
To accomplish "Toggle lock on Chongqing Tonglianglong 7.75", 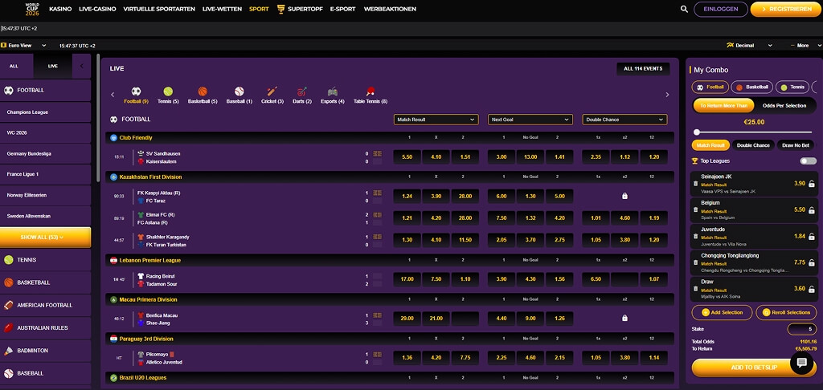I will (x=812, y=262).
